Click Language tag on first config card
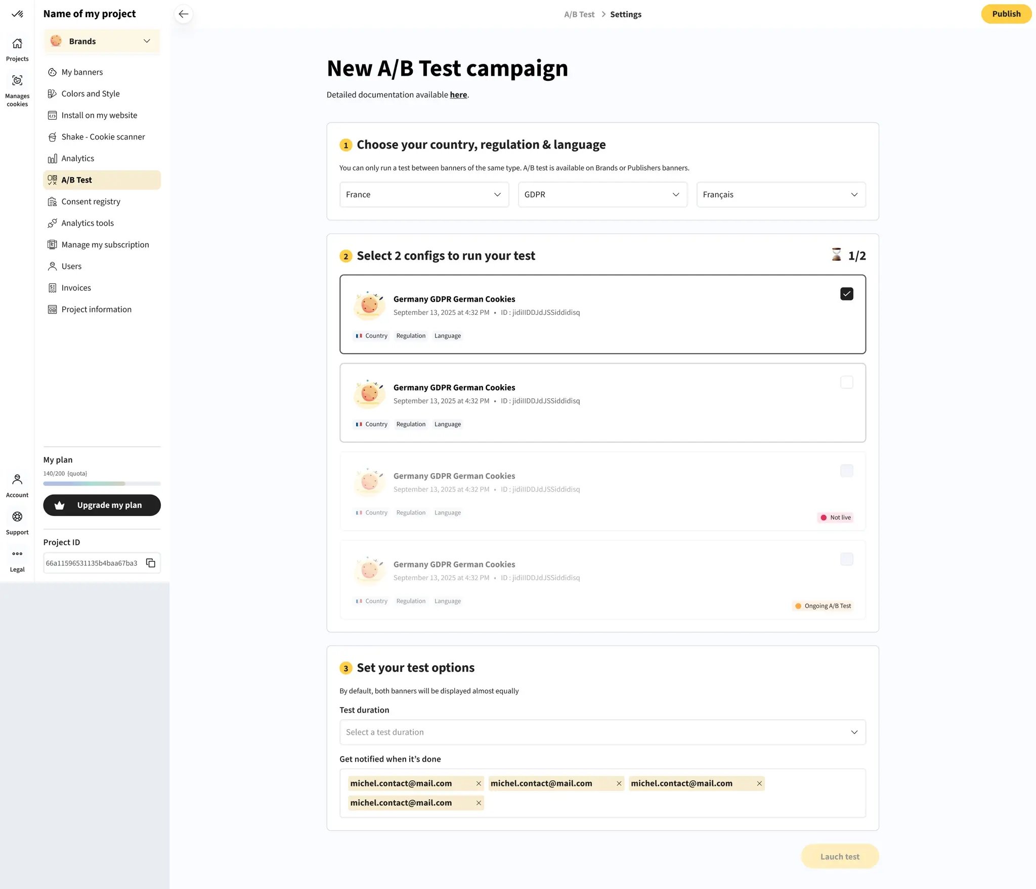 [x=447, y=336]
